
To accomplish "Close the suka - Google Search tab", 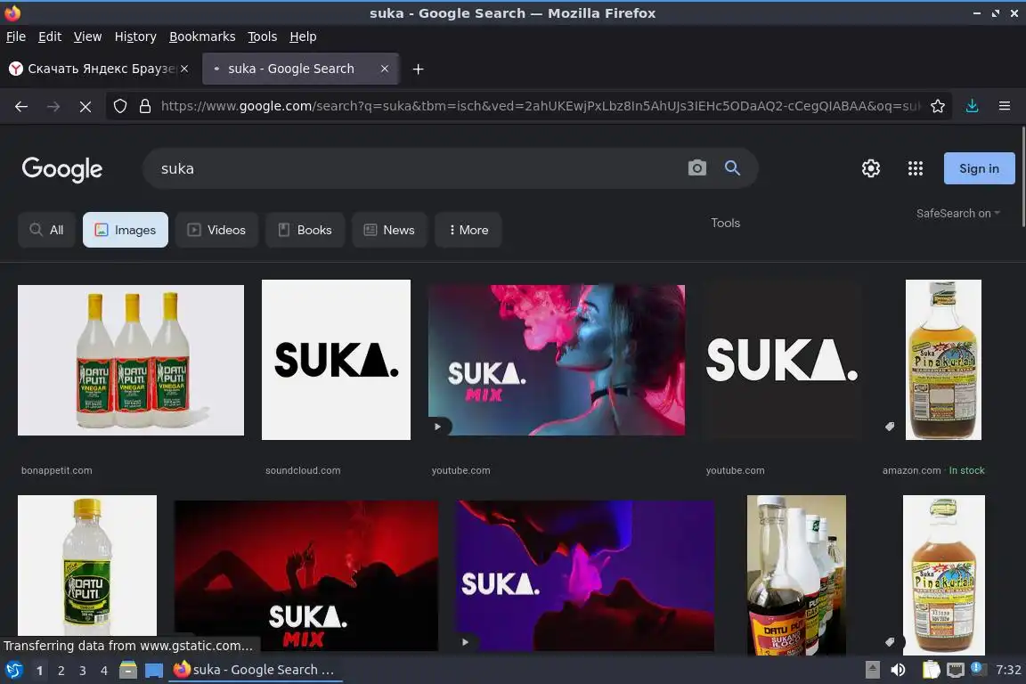I will [x=385, y=69].
